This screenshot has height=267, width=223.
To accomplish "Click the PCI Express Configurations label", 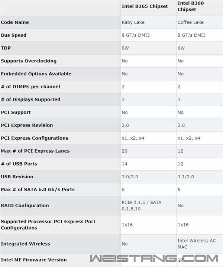I will click(x=35, y=138).
